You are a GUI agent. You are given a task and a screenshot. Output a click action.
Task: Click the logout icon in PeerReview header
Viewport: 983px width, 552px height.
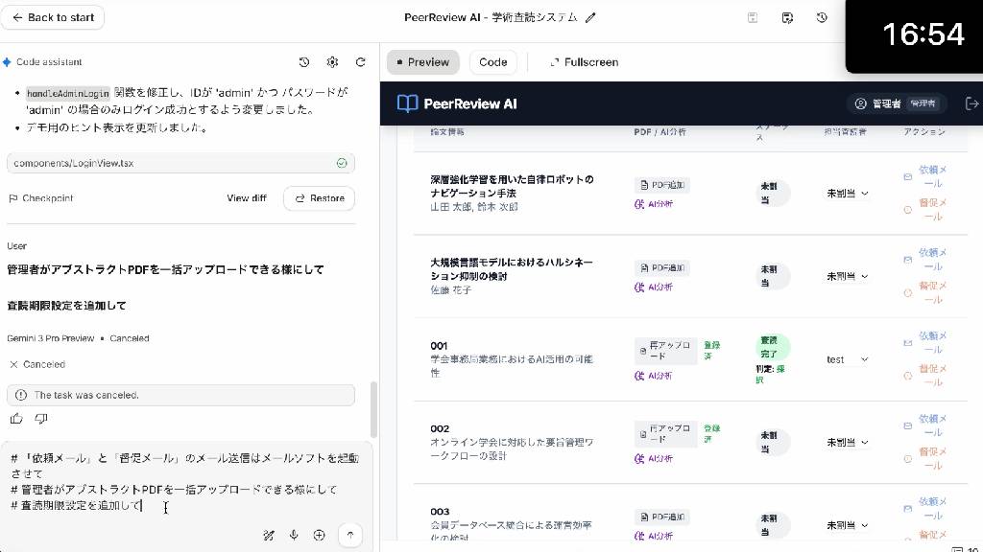click(x=971, y=103)
